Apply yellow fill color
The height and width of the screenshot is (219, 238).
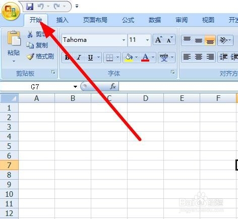pyautogui.click(x=129, y=58)
